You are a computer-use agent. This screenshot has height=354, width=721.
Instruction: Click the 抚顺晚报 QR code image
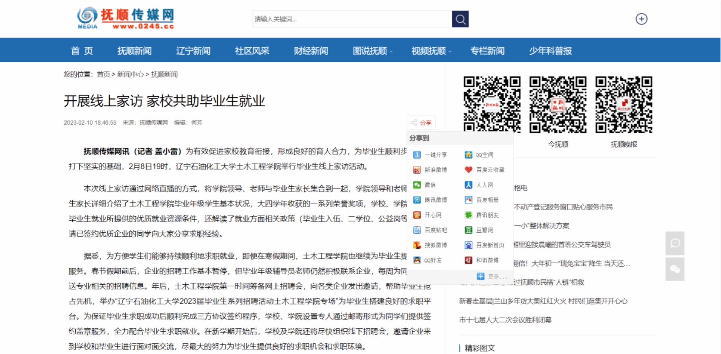[623, 105]
